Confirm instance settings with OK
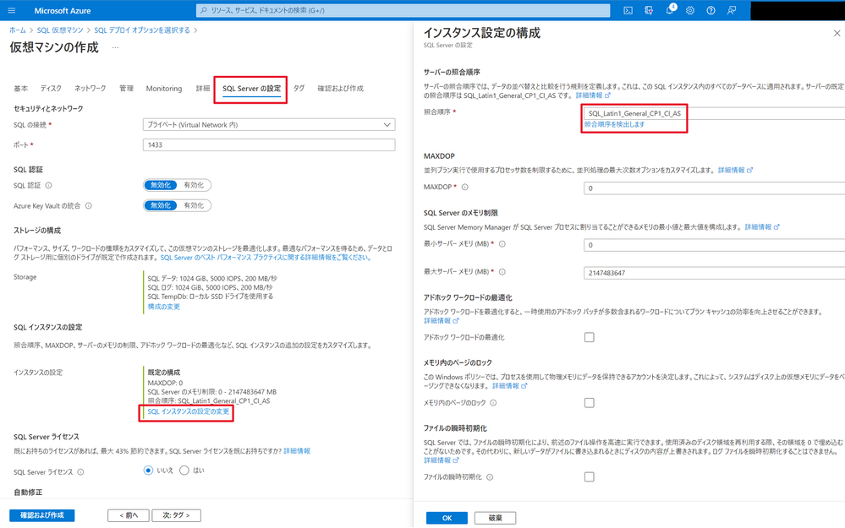845x528 pixels. coord(447,518)
